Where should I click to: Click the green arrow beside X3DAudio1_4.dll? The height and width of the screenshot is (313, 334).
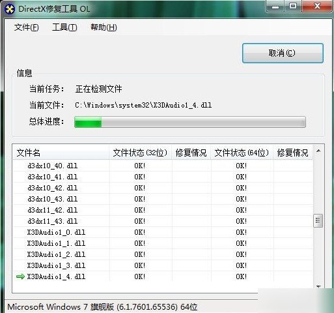(20, 276)
